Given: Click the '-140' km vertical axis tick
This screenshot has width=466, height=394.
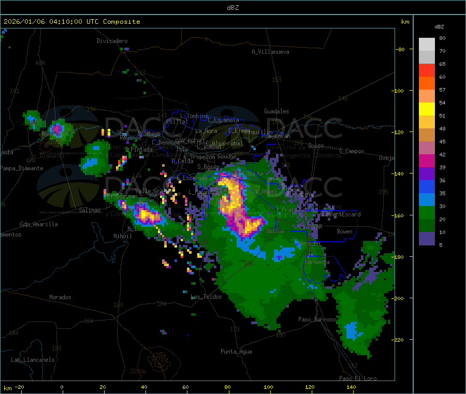Looking at the screenshot, I should click(399, 173).
